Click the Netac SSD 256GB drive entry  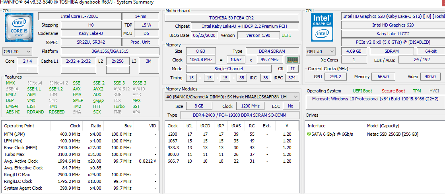pos(393,134)
